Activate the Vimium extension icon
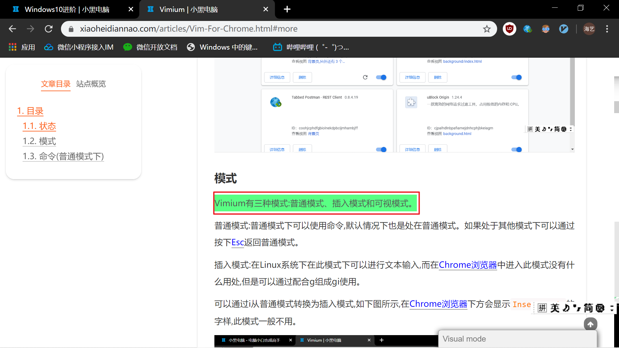Image resolution: width=619 pixels, height=348 pixels. [x=564, y=29]
